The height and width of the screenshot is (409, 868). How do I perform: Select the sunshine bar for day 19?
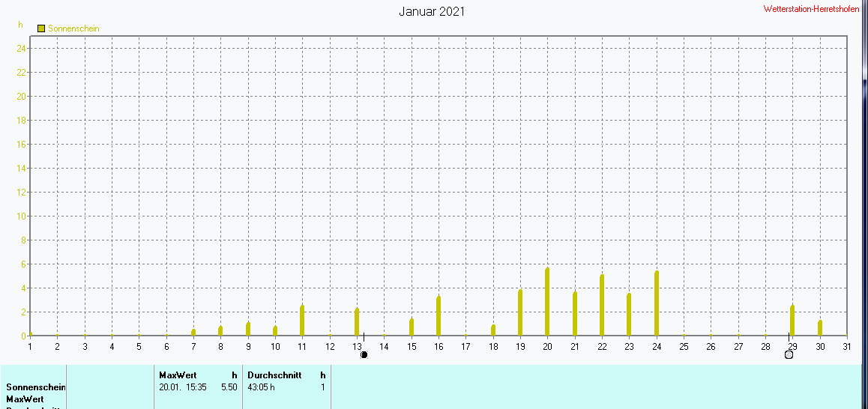(520, 312)
